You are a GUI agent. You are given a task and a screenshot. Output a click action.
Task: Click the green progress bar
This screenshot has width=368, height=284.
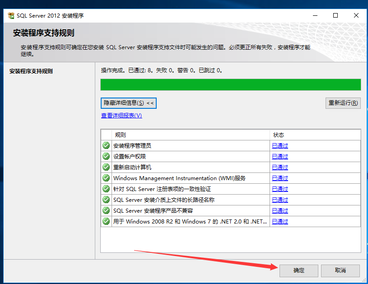[230, 85]
